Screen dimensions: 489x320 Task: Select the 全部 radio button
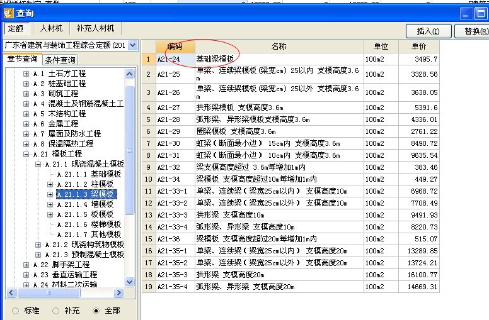(x=96, y=311)
